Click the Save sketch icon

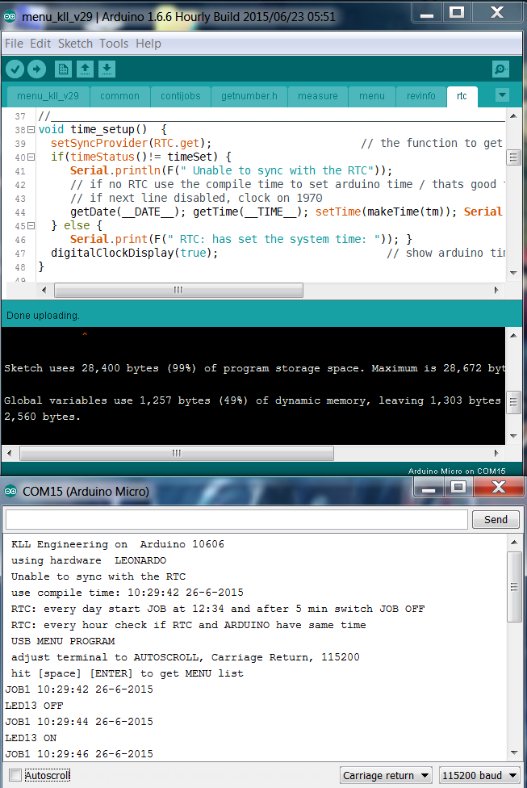tap(107, 69)
